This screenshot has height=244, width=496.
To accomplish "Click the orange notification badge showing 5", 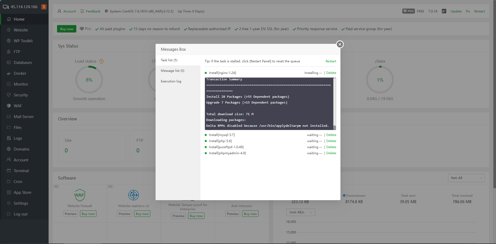I will tap(44, 7).
